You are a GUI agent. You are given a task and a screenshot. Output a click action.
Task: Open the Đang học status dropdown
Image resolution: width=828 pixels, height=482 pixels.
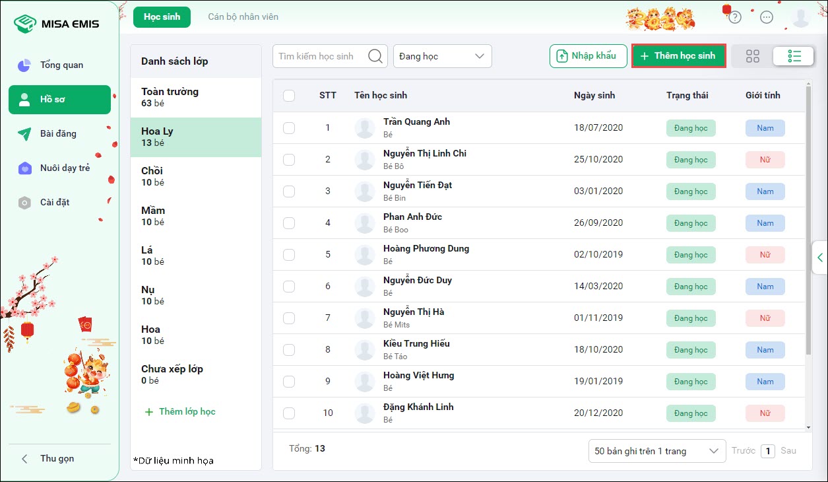pyautogui.click(x=442, y=56)
